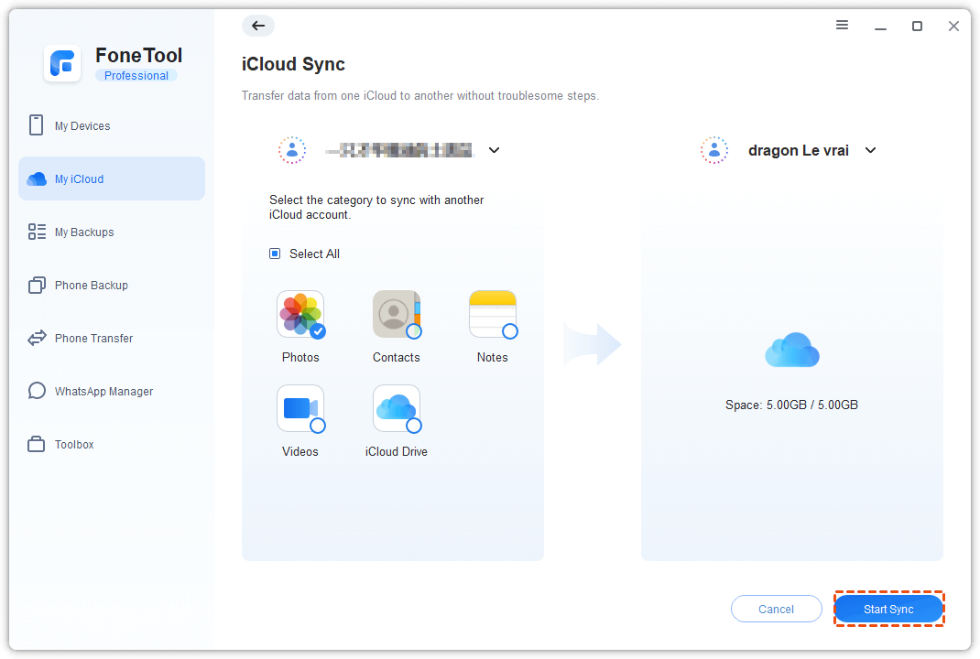Screen dimensions: 980x659
Task: Pick the Videos category icon
Action: click(299, 408)
